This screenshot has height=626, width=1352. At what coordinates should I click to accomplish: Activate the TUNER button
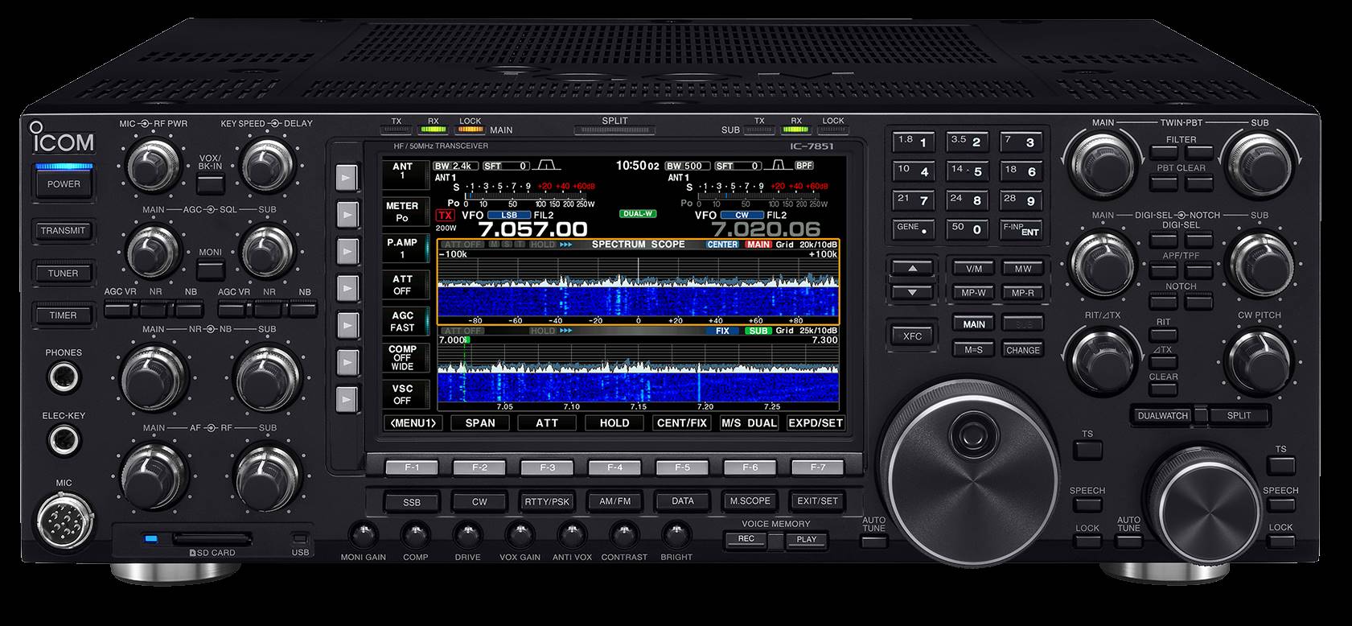[64, 274]
